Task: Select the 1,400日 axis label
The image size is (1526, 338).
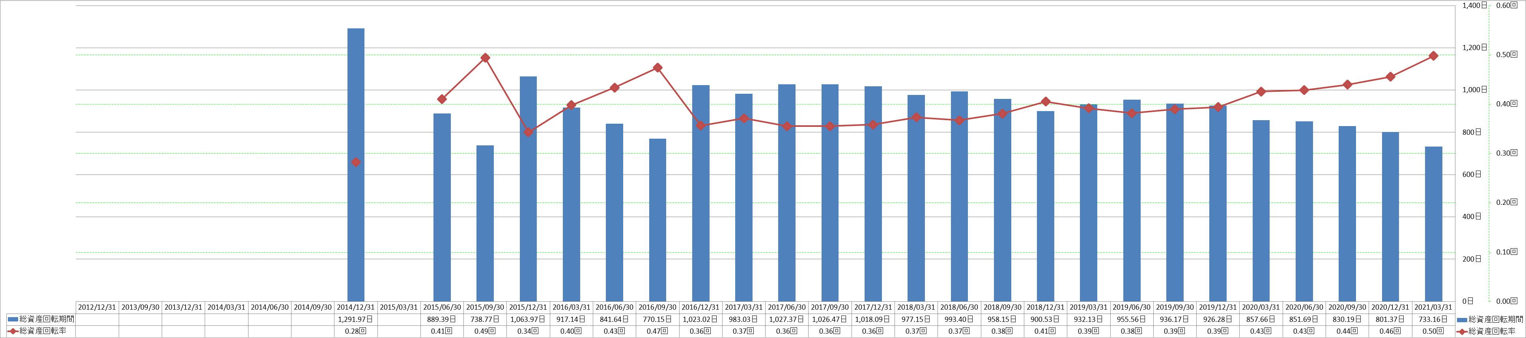Action: [x=1475, y=6]
